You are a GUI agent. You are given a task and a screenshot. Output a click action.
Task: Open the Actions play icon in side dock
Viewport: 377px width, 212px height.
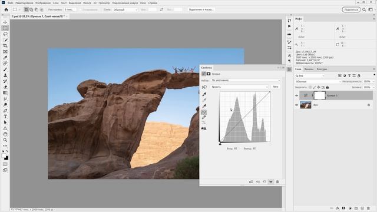(x=289, y=26)
